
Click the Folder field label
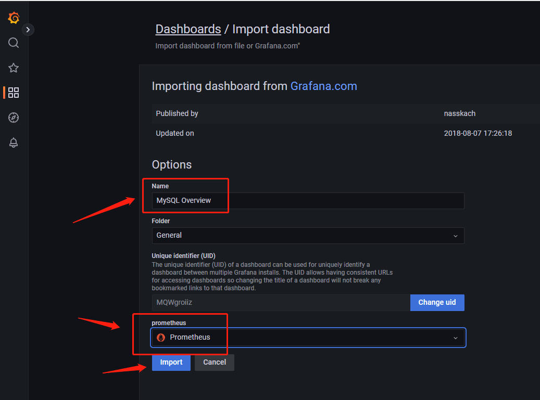[x=161, y=221]
